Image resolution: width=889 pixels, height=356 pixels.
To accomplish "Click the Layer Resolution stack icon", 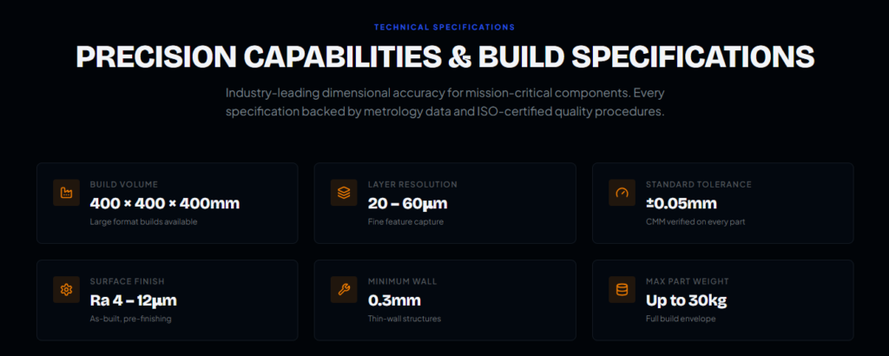I will coord(344,193).
